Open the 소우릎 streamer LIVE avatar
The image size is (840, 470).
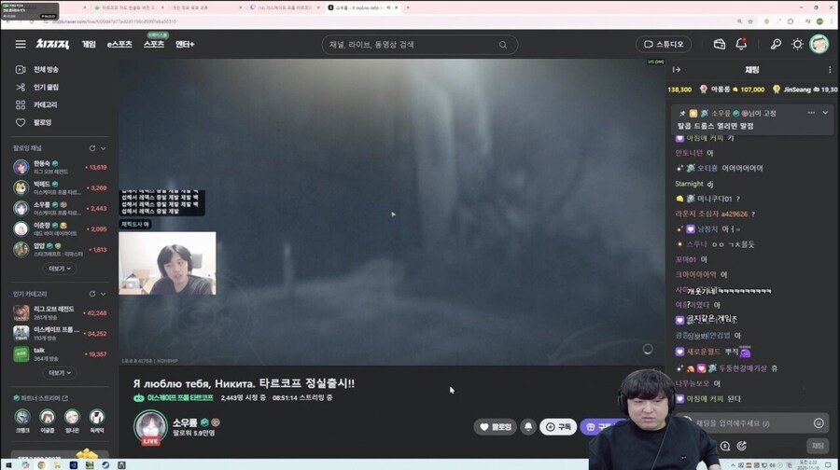[x=150, y=427]
